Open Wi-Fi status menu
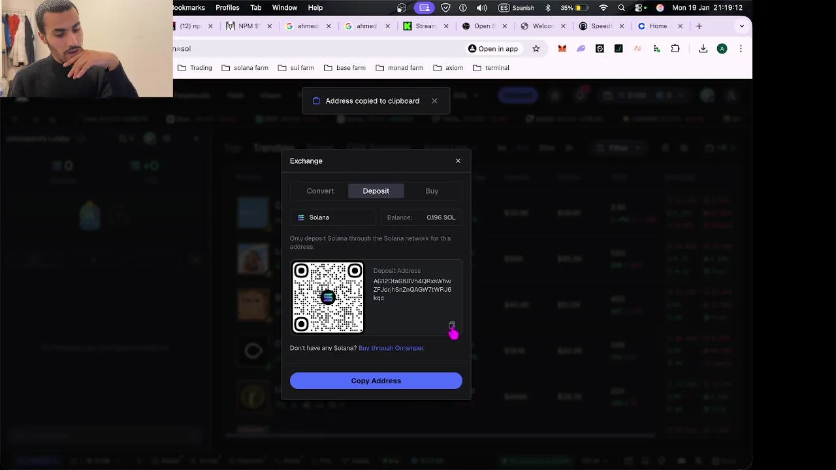 (603, 8)
